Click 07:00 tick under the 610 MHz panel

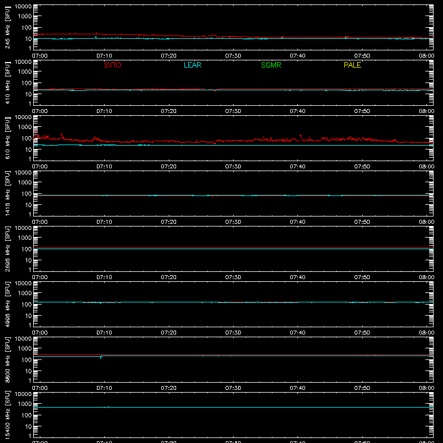(40, 167)
